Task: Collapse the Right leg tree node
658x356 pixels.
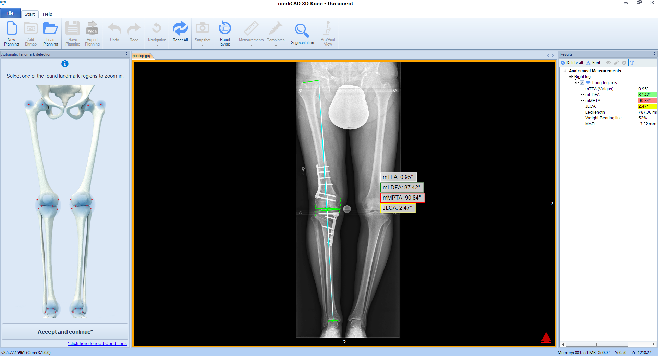Action: click(570, 76)
